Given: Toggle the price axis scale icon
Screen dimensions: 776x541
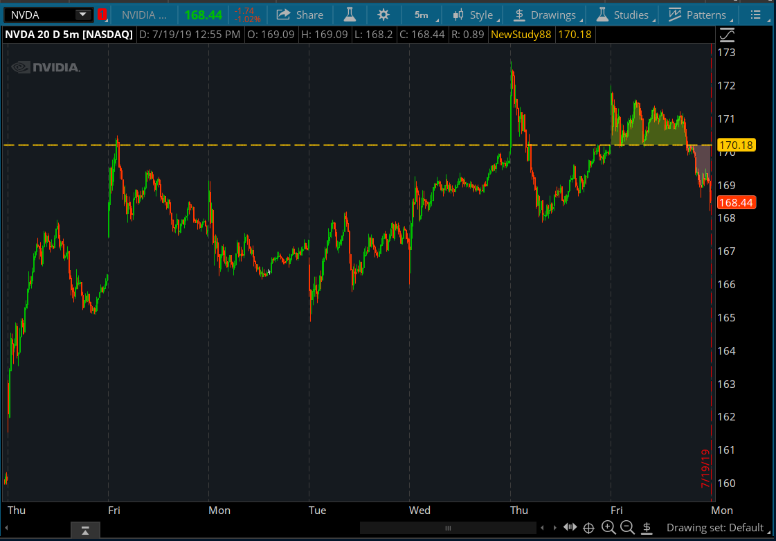Looking at the screenshot, I should coord(727,34).
